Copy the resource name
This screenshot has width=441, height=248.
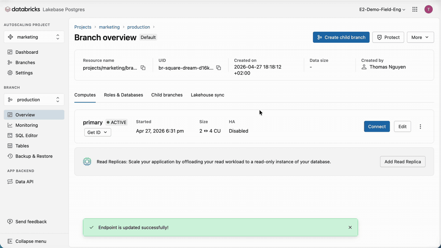point(143,68)
